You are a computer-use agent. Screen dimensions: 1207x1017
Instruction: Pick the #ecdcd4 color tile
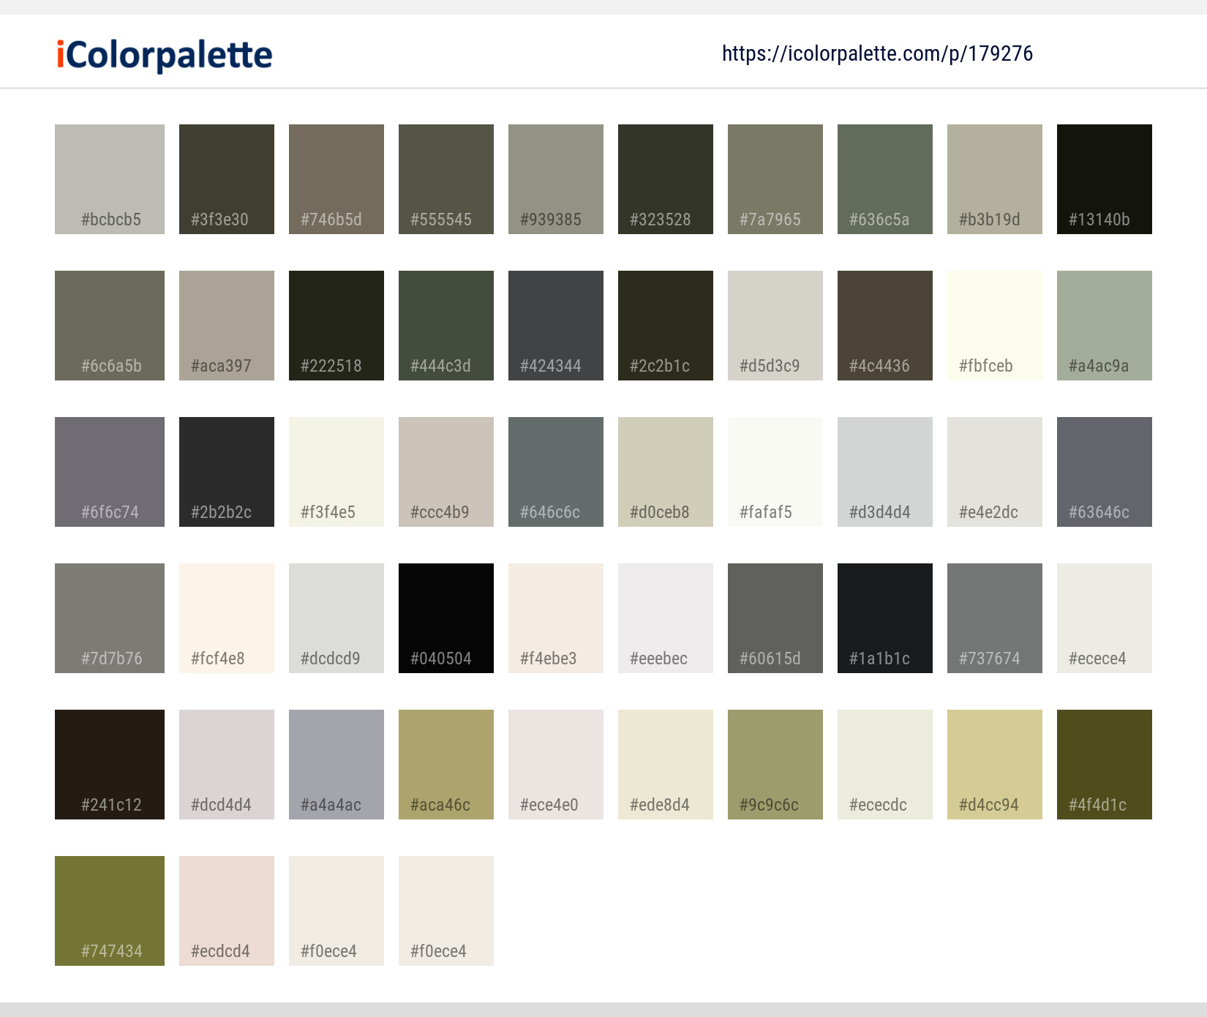(227, 911)
